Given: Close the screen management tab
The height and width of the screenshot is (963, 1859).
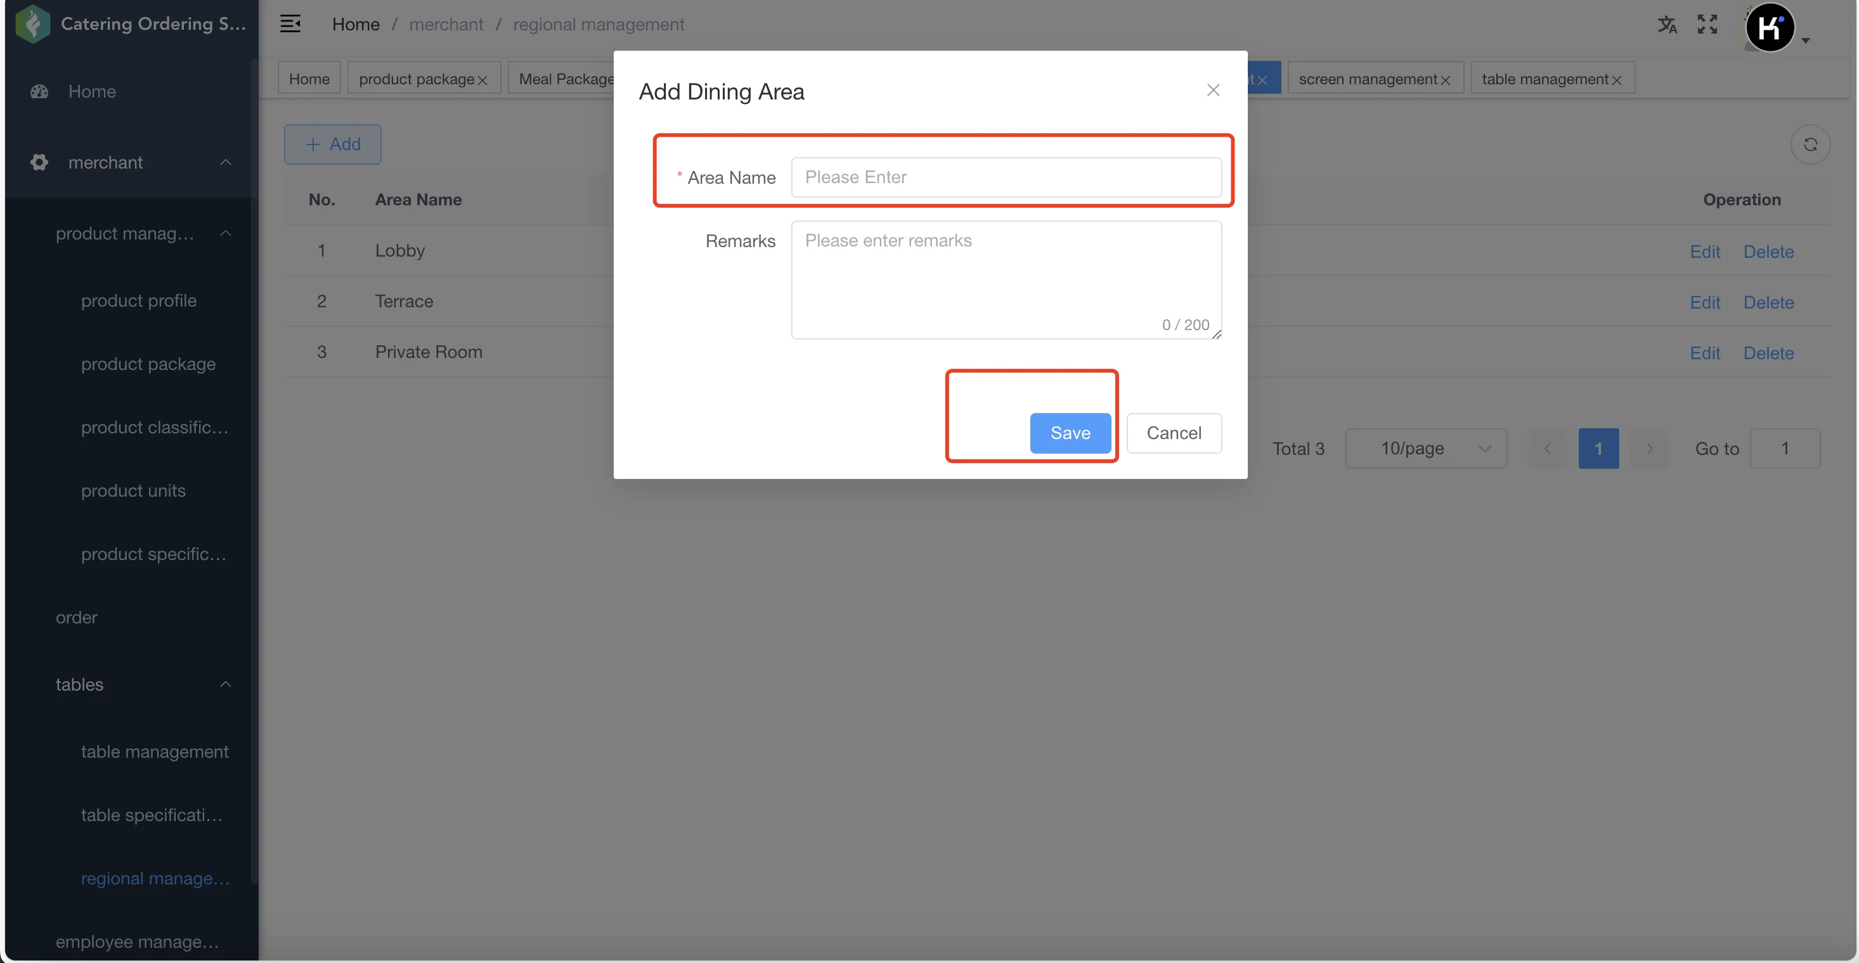Looking at the screenshot, I should (1446, 80).
